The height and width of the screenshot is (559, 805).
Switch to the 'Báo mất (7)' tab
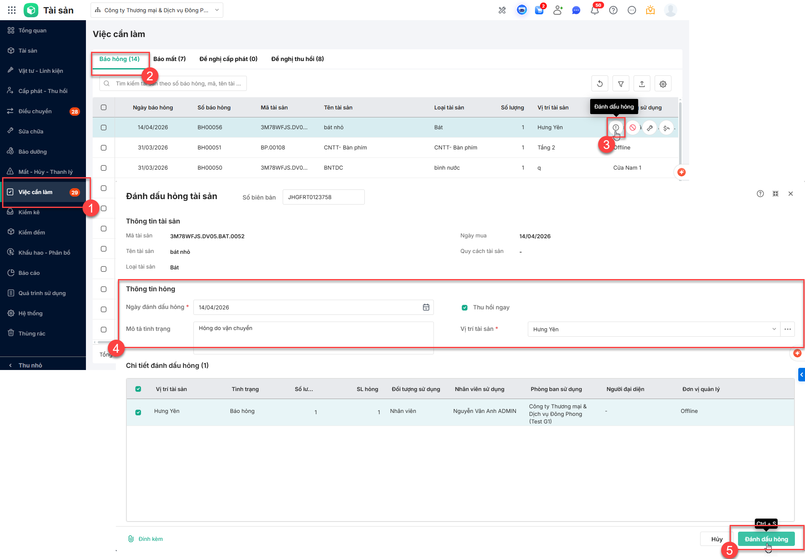(x=169, y=59)
